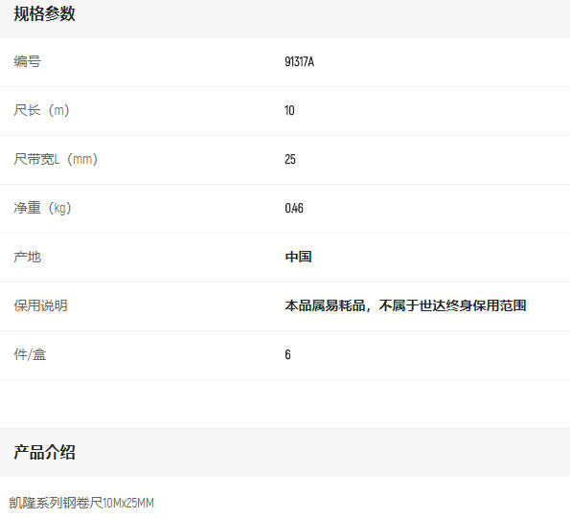The height and width of the screenshot is (518, 570).
Task: Select the product number 91317A
Action: tap(299, 61)
